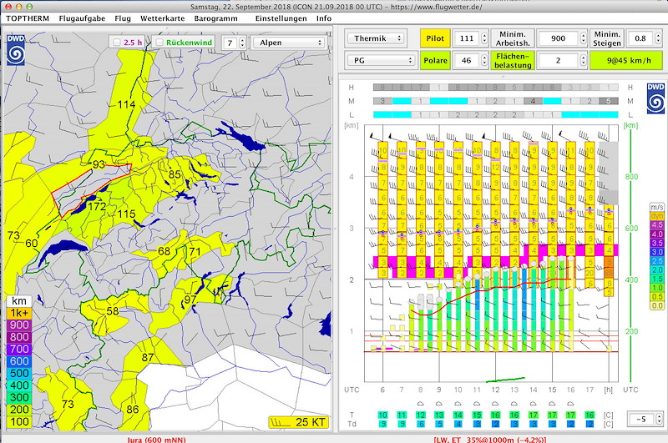The width and height of the screenshot is (668, 443).
Task: Adjust the Flächenbelastung 2 stepper
Action: [583, 60]
